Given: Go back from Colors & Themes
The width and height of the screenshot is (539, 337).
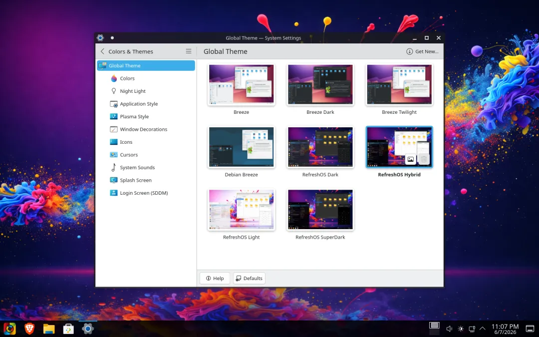Looking at the screenshot, I should tap(102, 51).
